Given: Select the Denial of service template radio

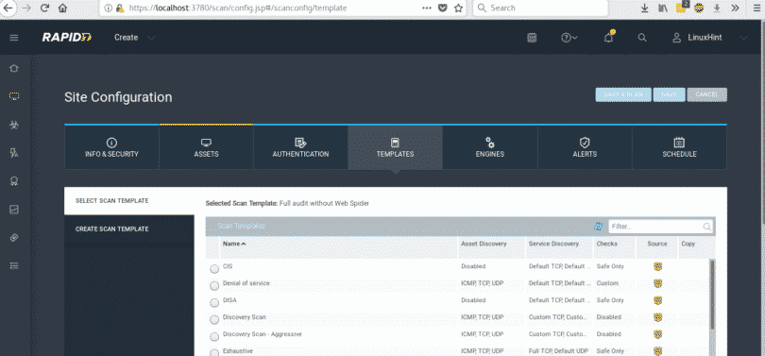Looking at the screenshot, I should (x=214, y=286).
